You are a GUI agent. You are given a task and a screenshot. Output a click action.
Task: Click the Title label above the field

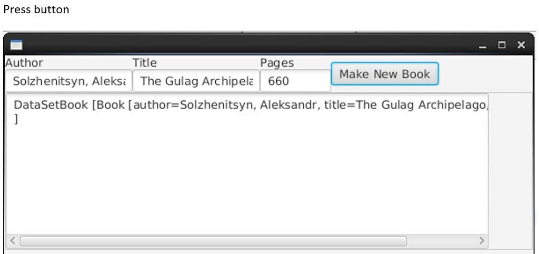point(145,63)
